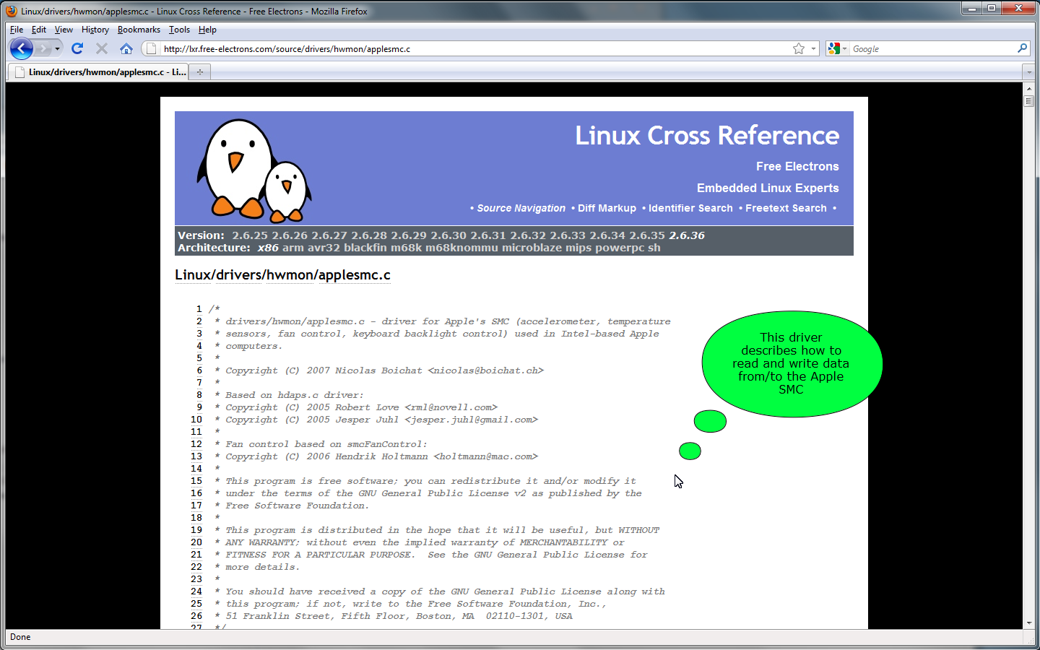Viewport: 1040px width, 650px height.
Task: Open back/forward history dropdown arrow
Action: click(x=57, y=48)
